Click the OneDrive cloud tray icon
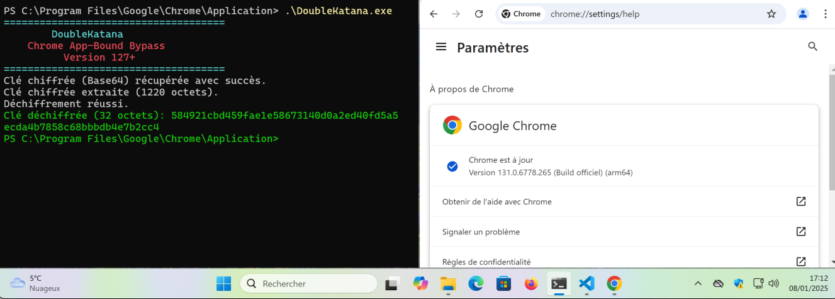Viewport: 835px width, 299px height. [x=719, y=284]
